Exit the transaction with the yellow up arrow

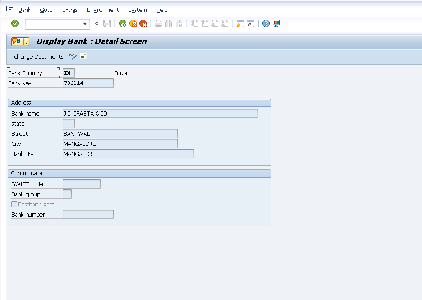tap(133, 23)
